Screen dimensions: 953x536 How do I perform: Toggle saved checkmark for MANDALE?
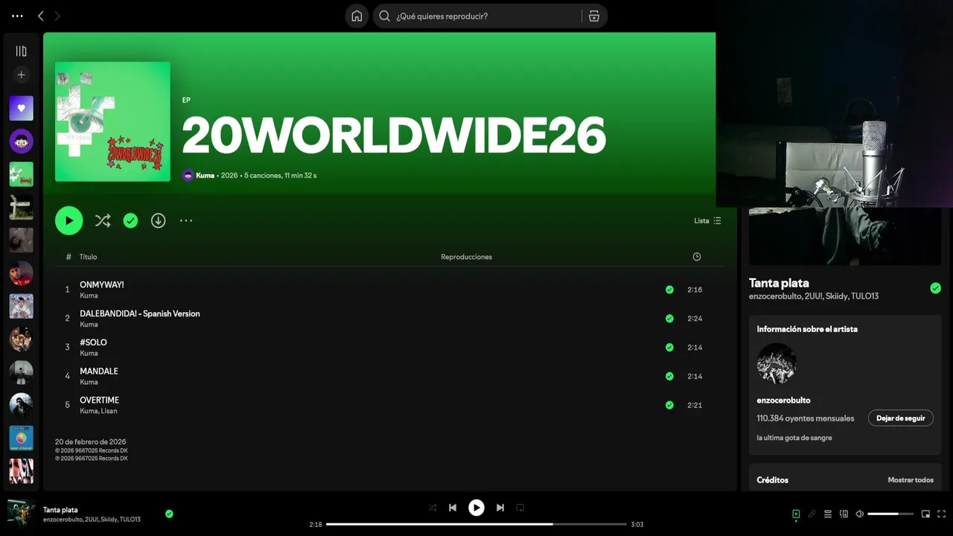[669, 376]
